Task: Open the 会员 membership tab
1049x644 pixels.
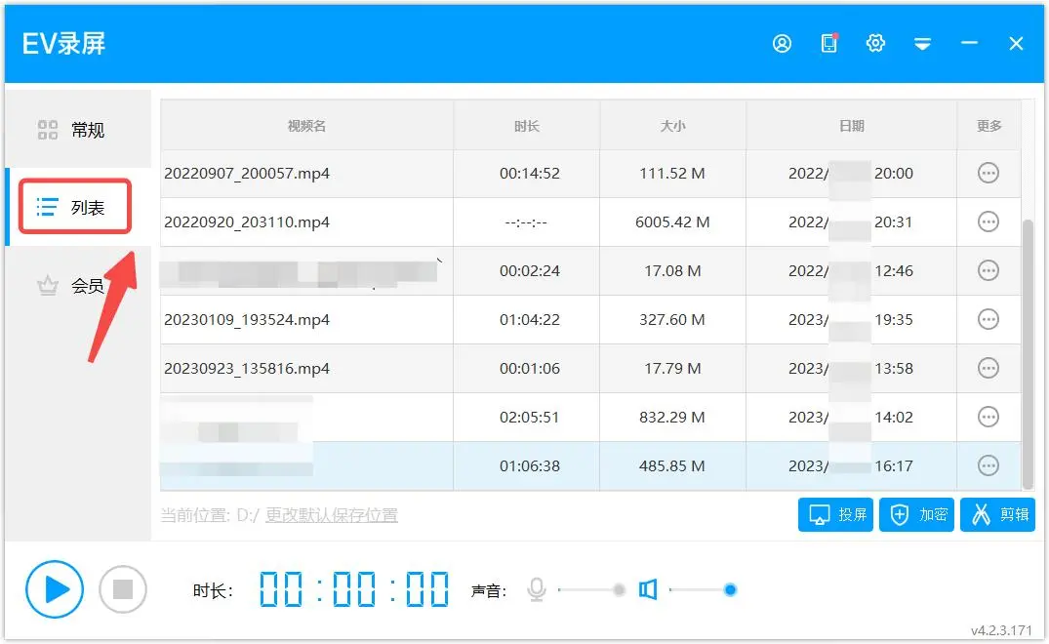Action: 78,286
